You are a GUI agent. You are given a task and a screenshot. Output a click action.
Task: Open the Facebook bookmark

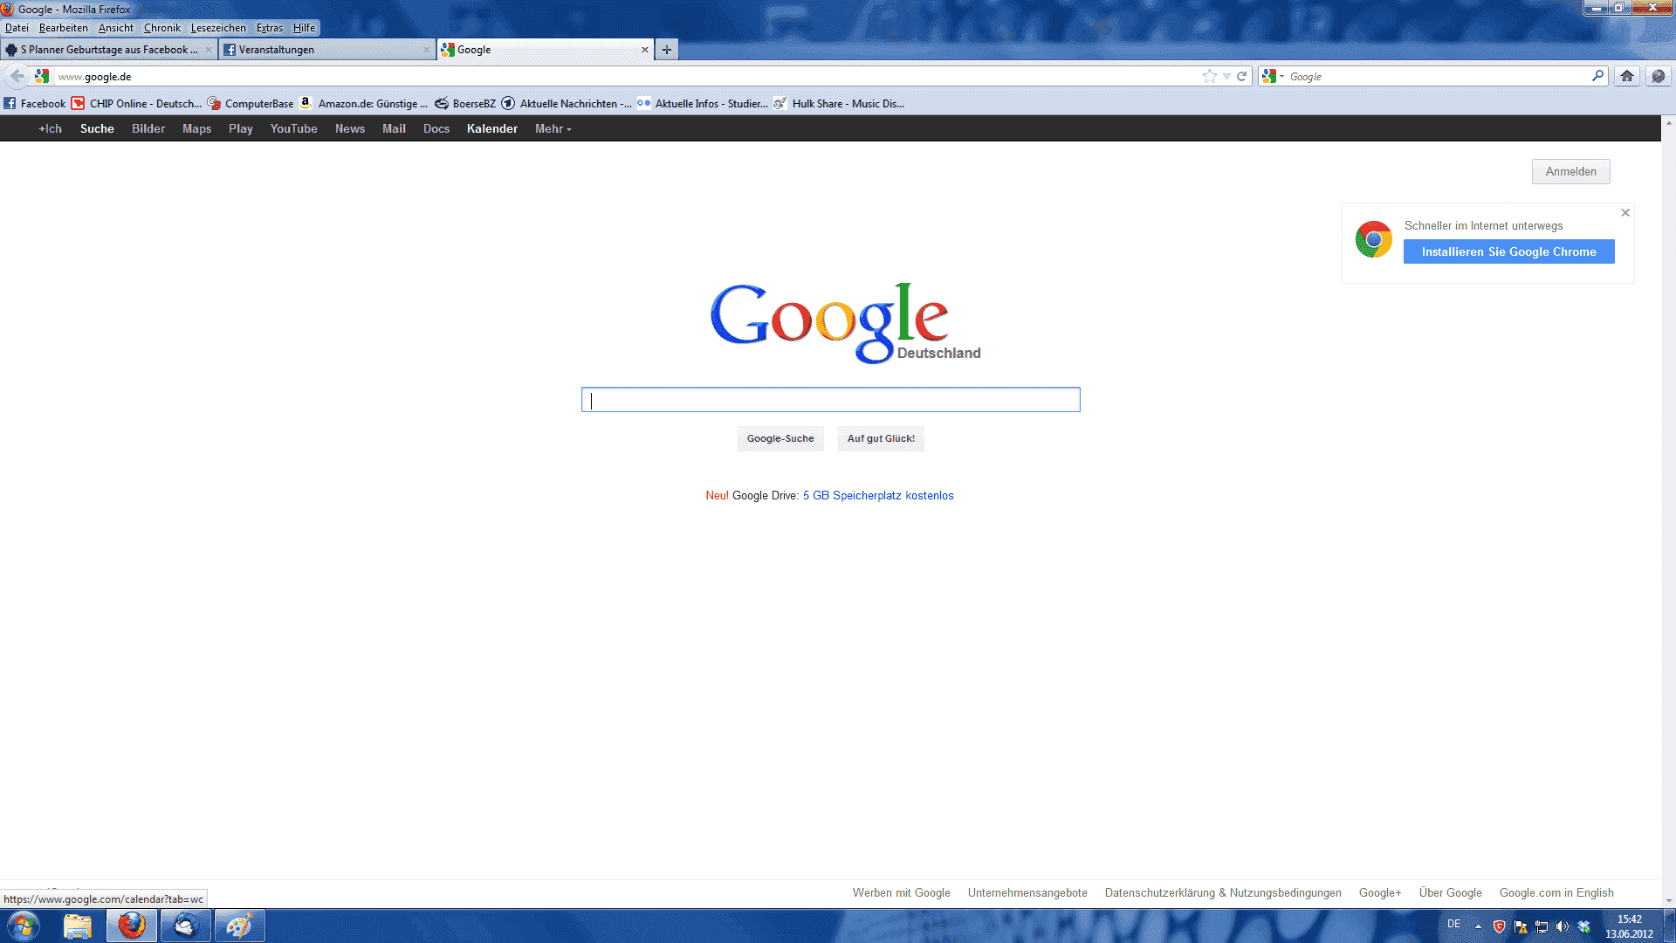tap(34, 103)
